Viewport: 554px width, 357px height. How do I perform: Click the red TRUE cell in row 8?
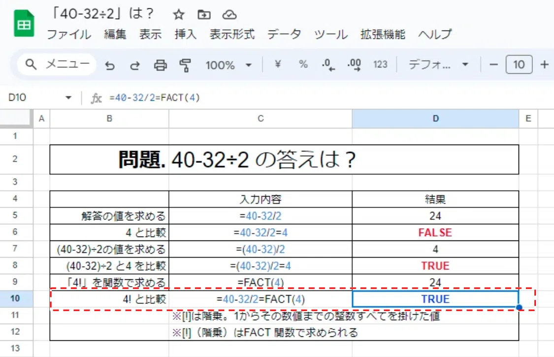coord(435,266)
